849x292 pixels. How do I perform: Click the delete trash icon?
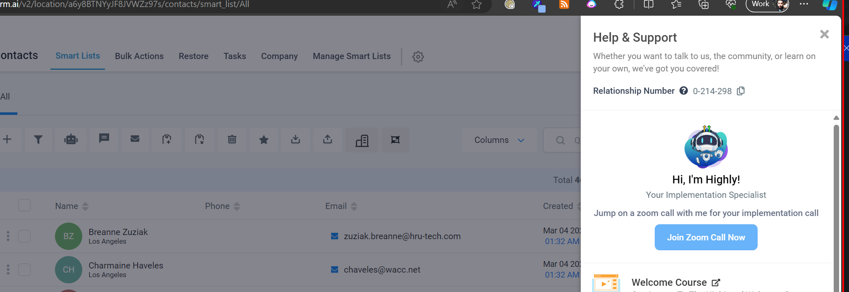pyautogui.click(x=232, y=139)
